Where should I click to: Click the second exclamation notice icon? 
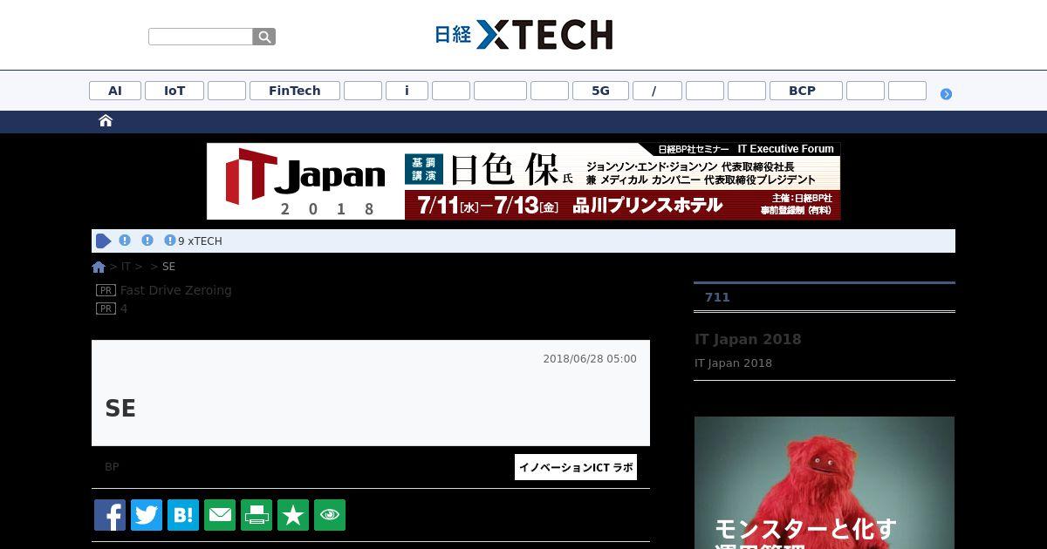[147, 241]
